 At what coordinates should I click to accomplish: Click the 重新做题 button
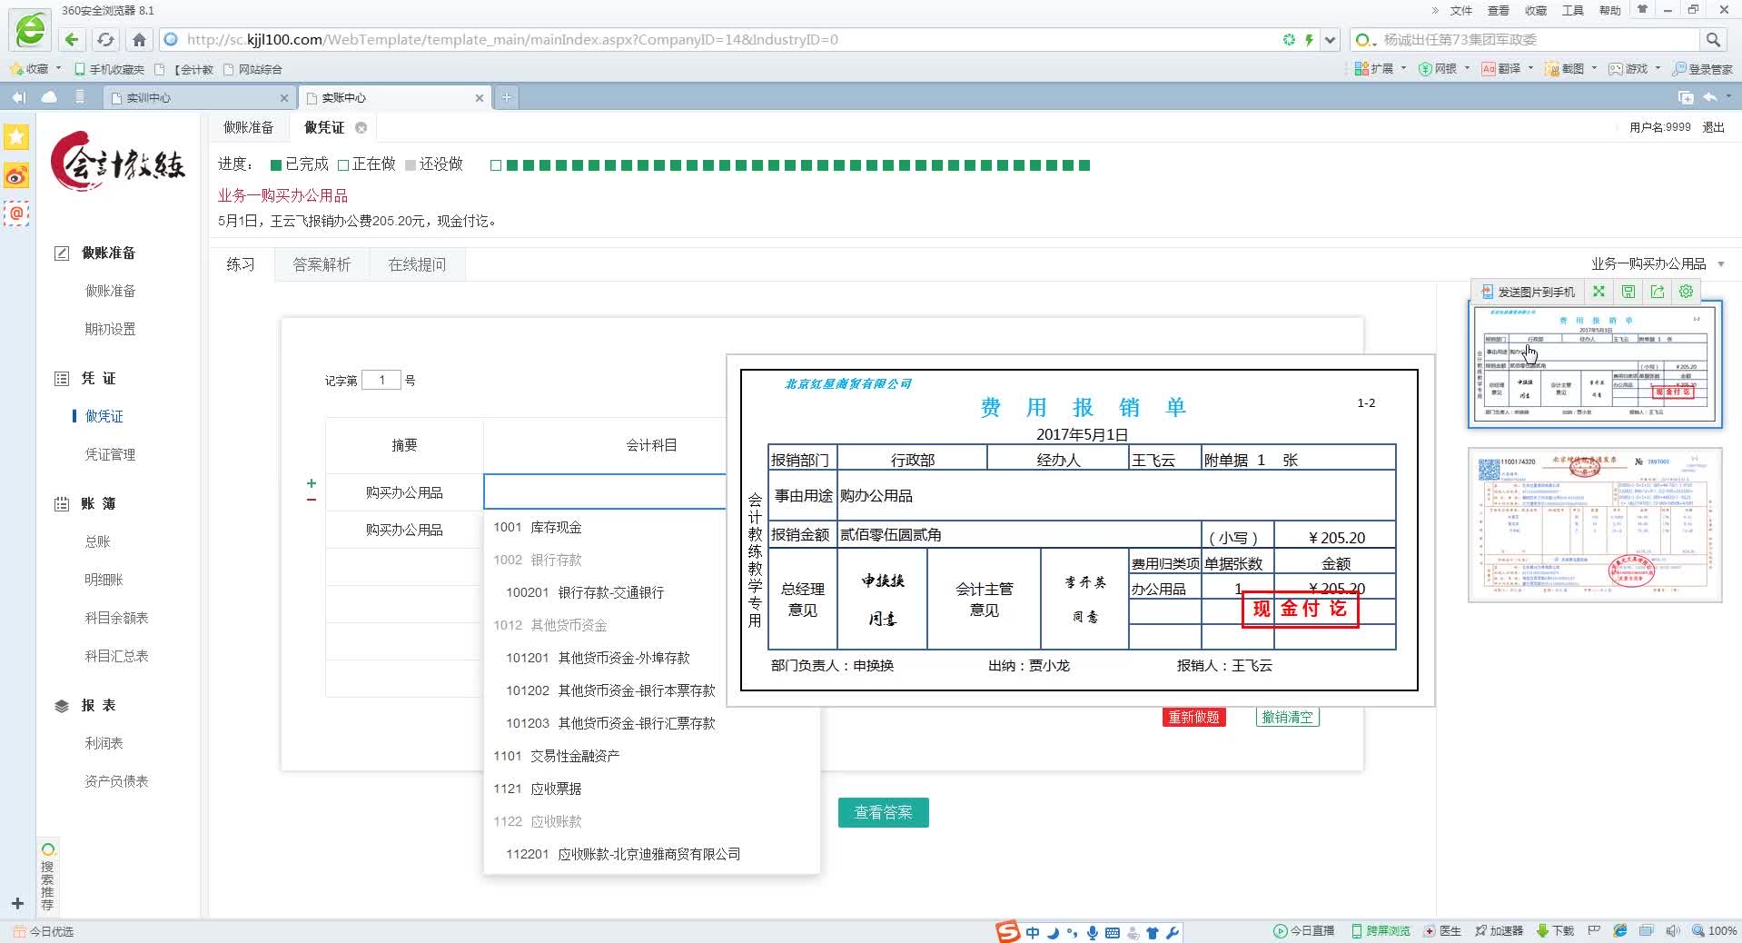[1193, 717]
